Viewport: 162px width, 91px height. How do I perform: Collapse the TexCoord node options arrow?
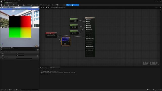tap(56, 33)
